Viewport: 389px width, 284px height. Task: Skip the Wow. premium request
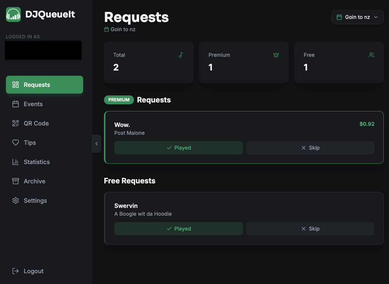[310, 148]
